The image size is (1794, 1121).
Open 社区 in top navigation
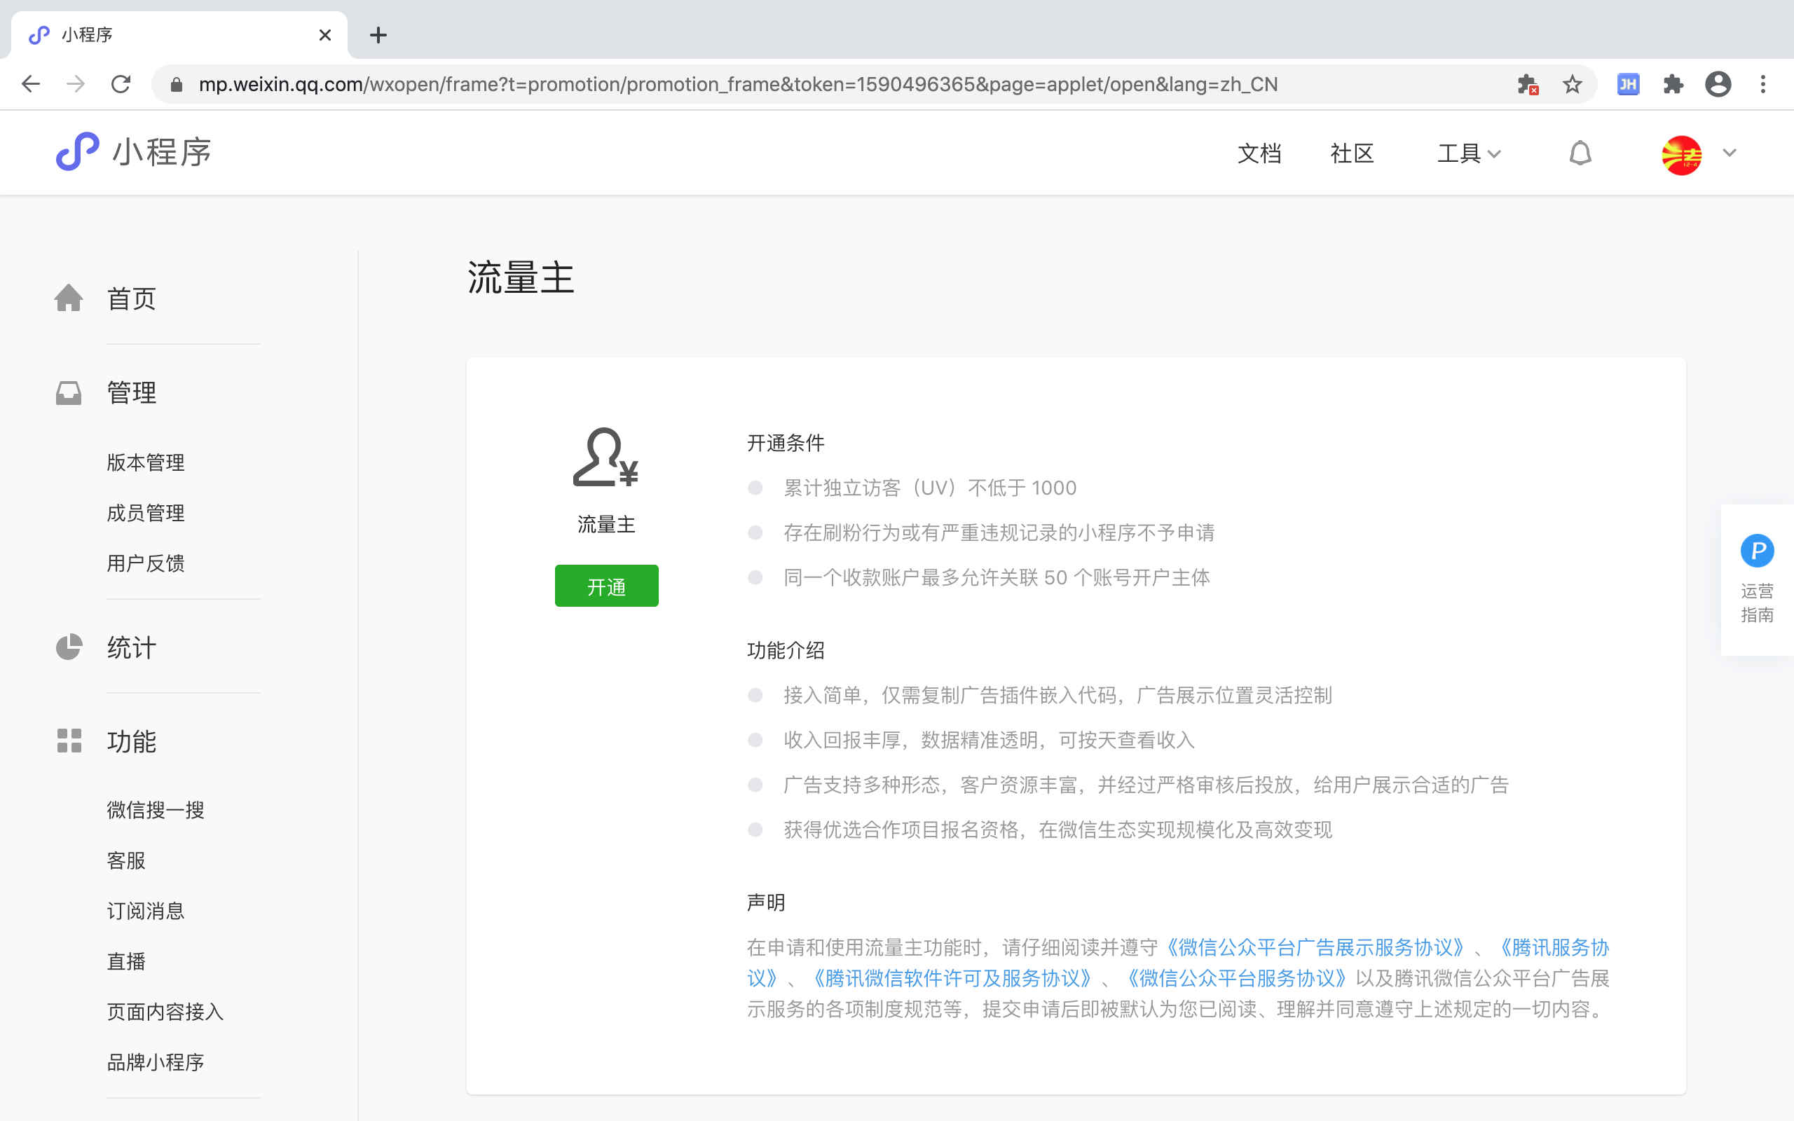(1351, 153)
